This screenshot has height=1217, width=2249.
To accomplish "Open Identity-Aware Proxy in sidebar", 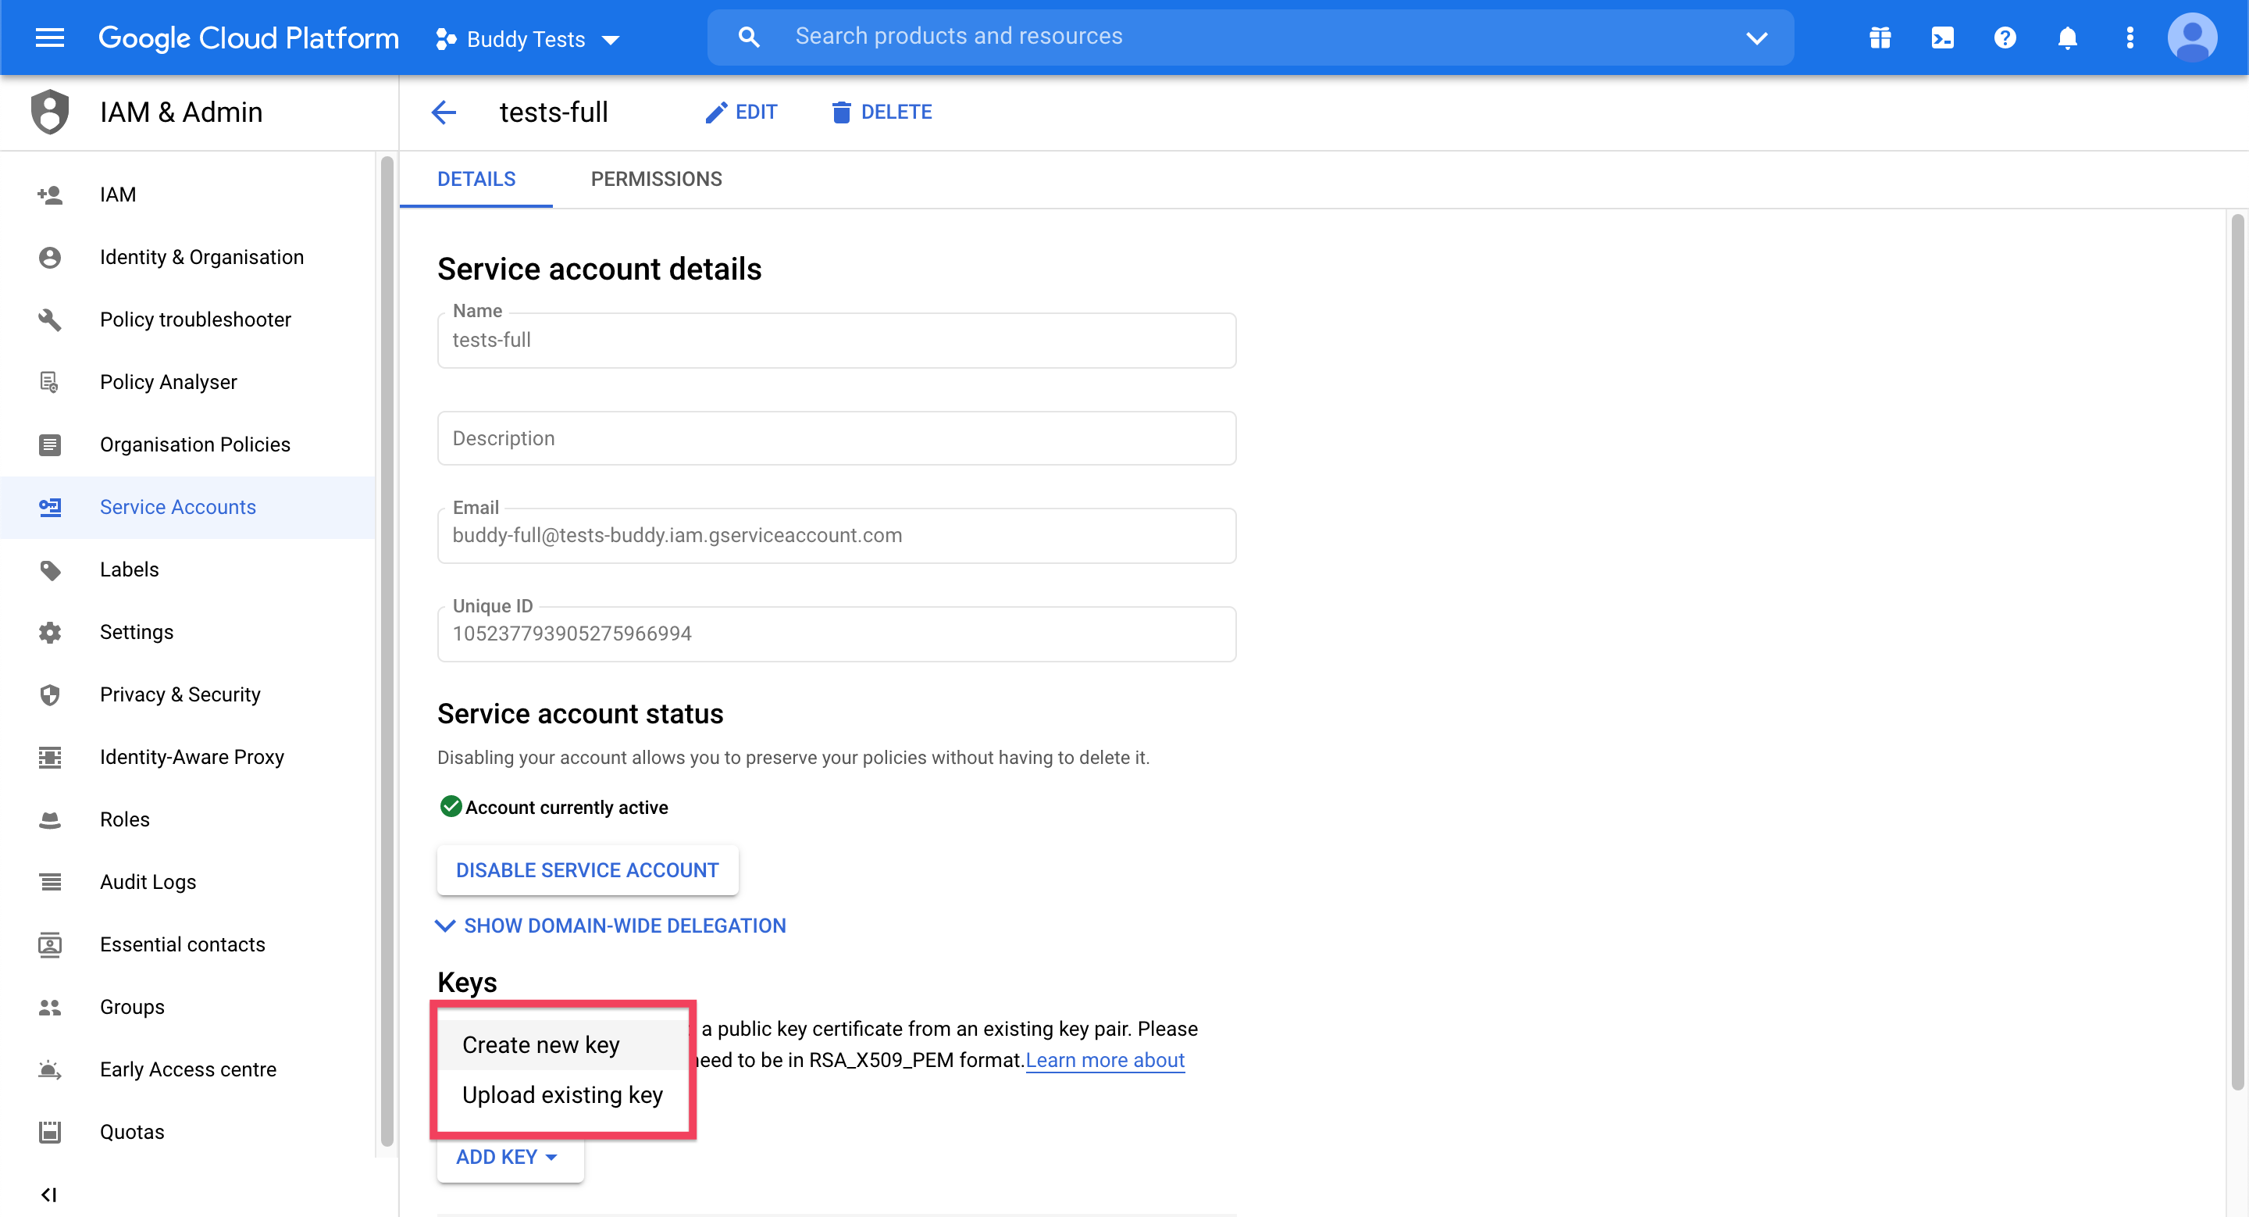I will point(187,757).
